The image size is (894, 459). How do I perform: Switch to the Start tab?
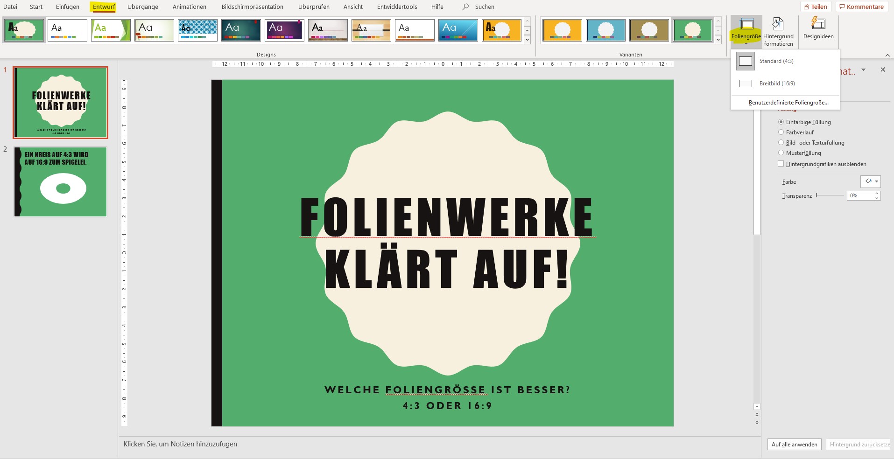(x=36, y=7)
